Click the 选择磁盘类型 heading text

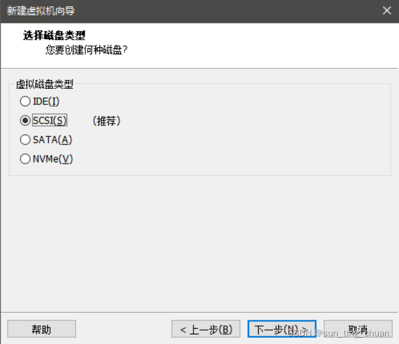[54, 35]
